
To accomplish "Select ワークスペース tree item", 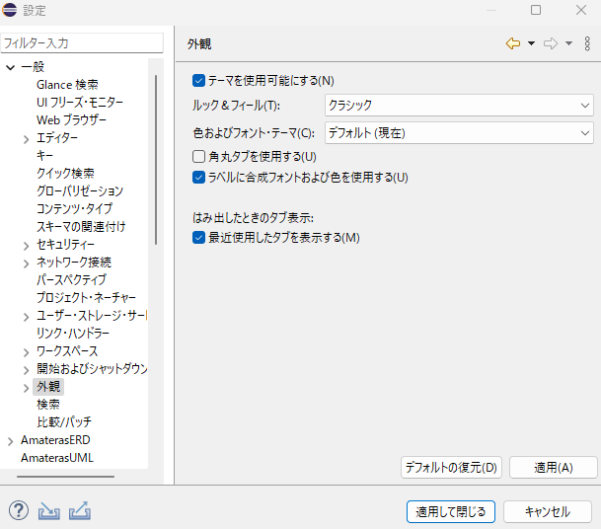I will coord(67,350).
